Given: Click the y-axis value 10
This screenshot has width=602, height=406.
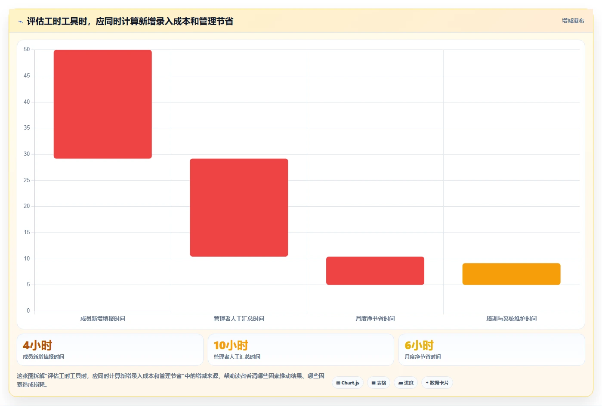Looking at the screenshot, I should [27, 258].
